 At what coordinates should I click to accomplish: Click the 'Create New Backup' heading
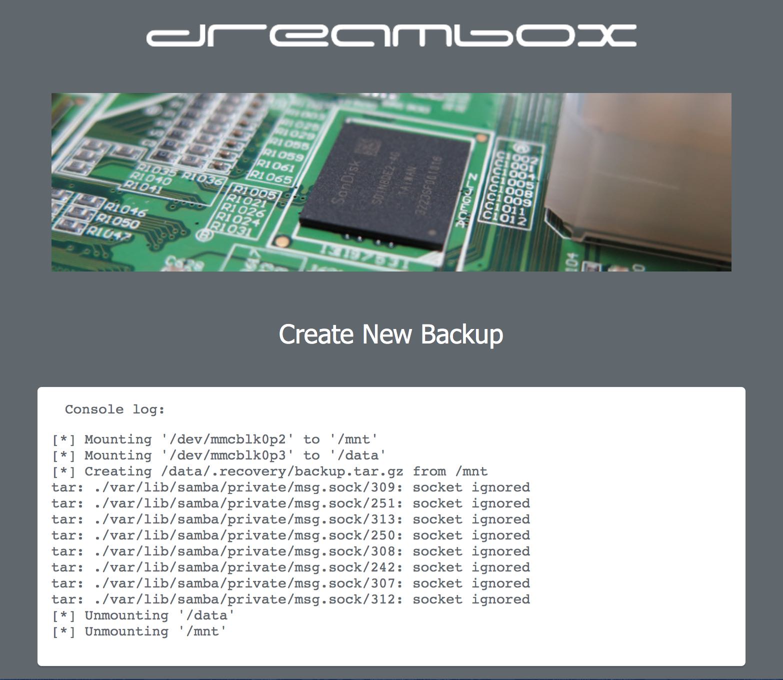pos(391,334)
